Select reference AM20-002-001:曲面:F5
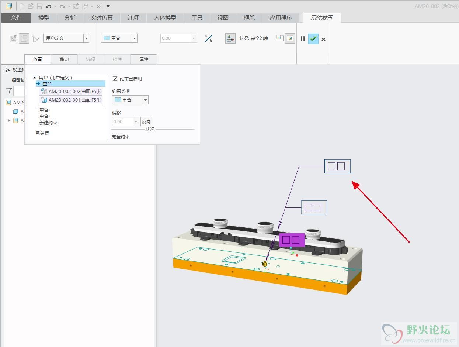Screen dimensions: 459x347 71,100
